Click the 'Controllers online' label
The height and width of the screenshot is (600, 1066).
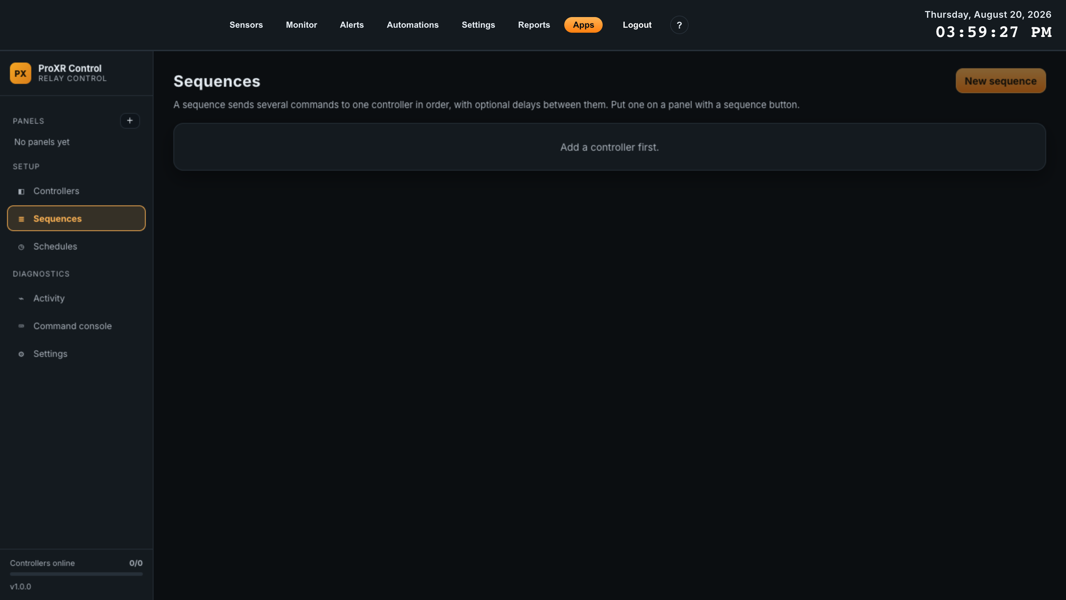[x=42, y=563]
